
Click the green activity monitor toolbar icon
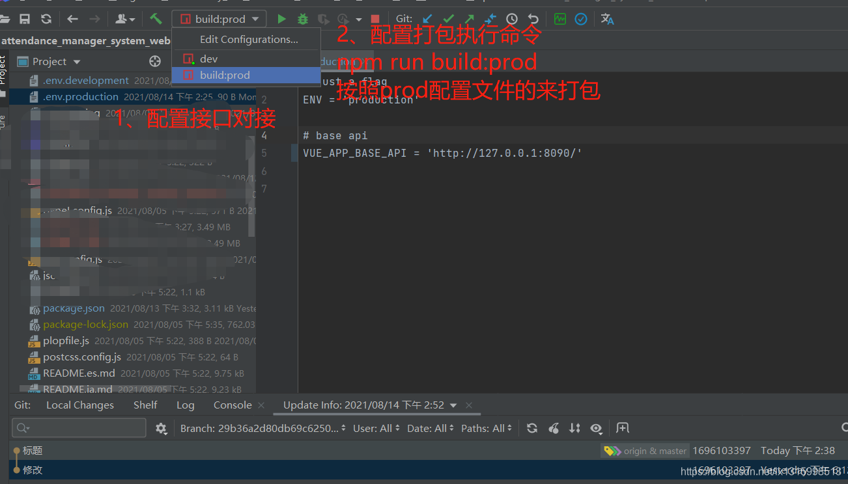tap(560, 19)
